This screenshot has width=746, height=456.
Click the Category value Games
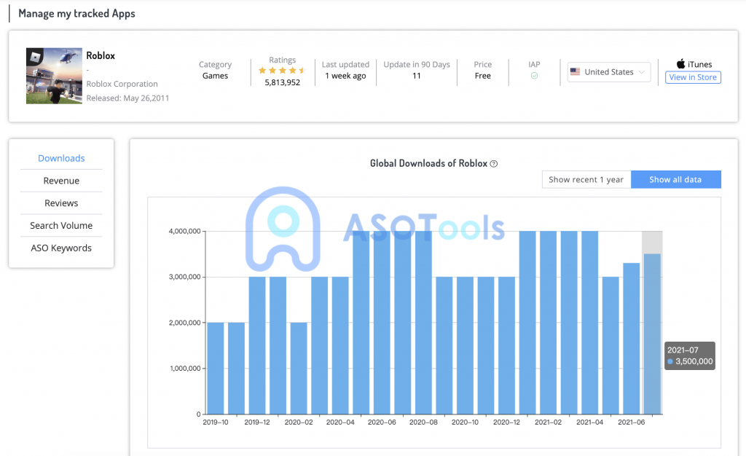[215, 76]
